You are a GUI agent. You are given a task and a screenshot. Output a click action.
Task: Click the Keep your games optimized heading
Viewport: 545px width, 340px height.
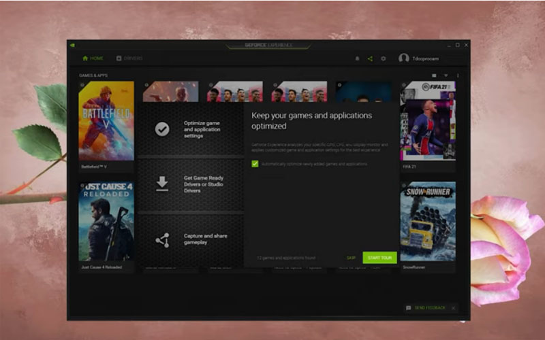[x=312, y=121]
